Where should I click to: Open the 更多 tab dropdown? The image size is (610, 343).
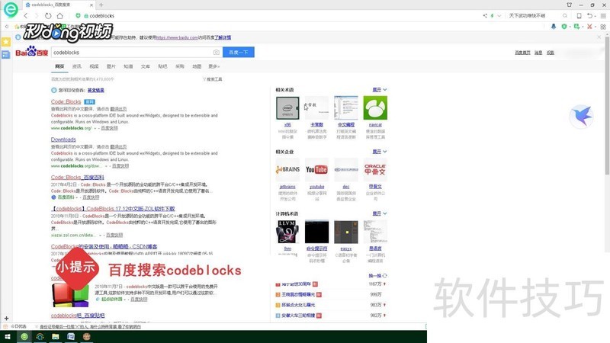[x=213, y=66]
